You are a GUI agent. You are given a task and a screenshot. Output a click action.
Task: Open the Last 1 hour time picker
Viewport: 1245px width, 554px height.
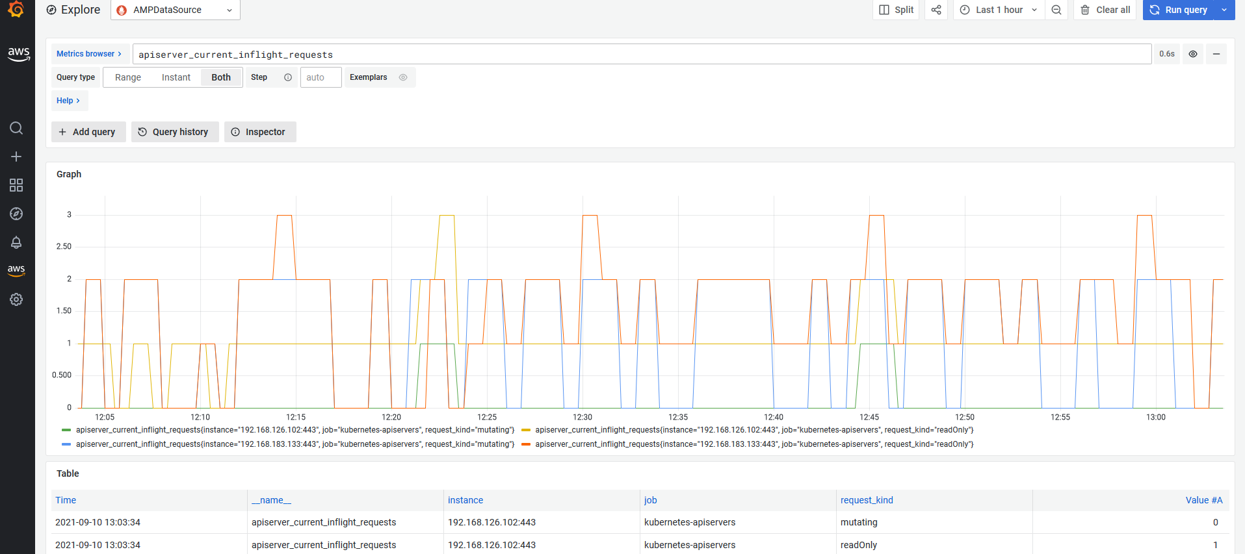click(999, 10)
